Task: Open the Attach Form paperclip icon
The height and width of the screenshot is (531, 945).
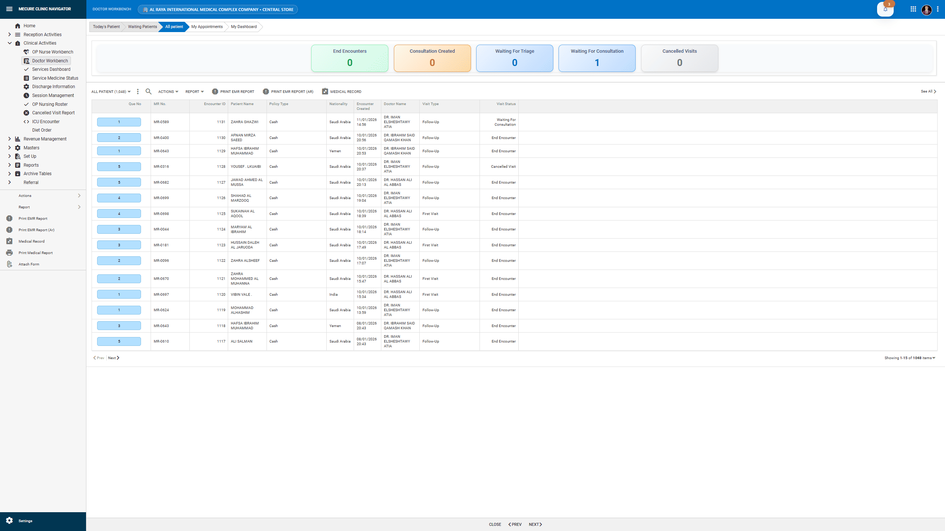Action: click(9, 264)
